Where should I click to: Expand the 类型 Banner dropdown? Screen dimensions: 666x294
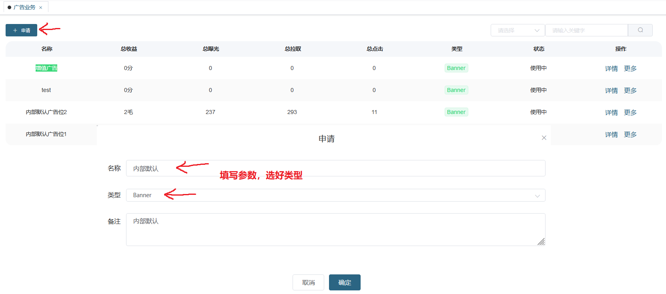point(335,195)
